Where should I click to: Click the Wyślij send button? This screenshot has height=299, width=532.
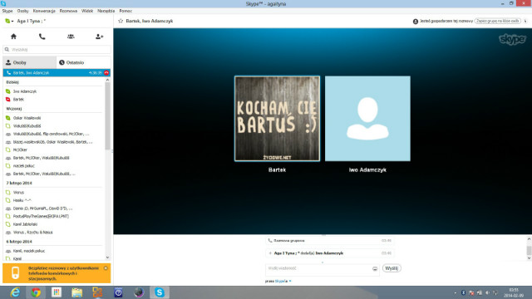pos(392,268)
